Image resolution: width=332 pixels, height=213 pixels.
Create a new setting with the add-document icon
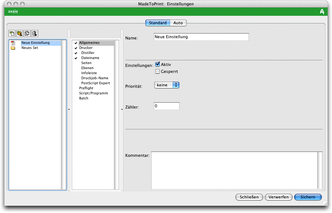[12, 33]
